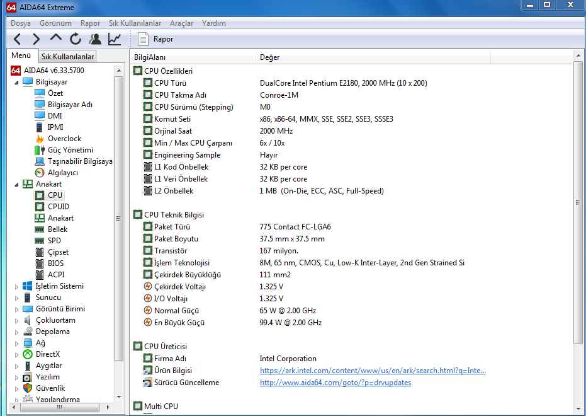Viewport: 586px width, 416px height.
Task: Click the tree panel horizontal scrollbar thumb
Action: click(x=59, y=407)
